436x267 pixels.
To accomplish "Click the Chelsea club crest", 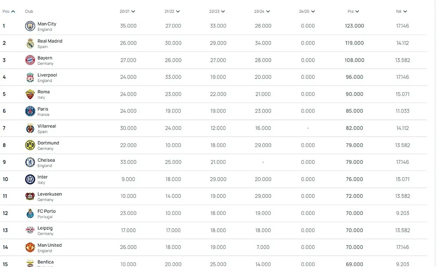I will [30, 162].
